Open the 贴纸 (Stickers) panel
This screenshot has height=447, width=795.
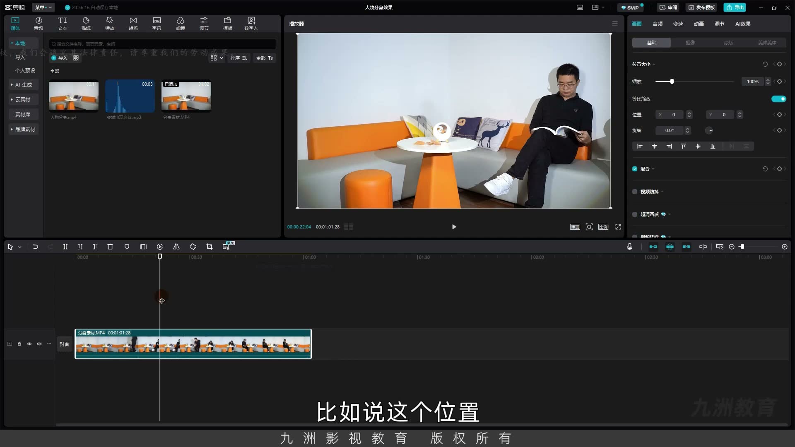(86, 24)
